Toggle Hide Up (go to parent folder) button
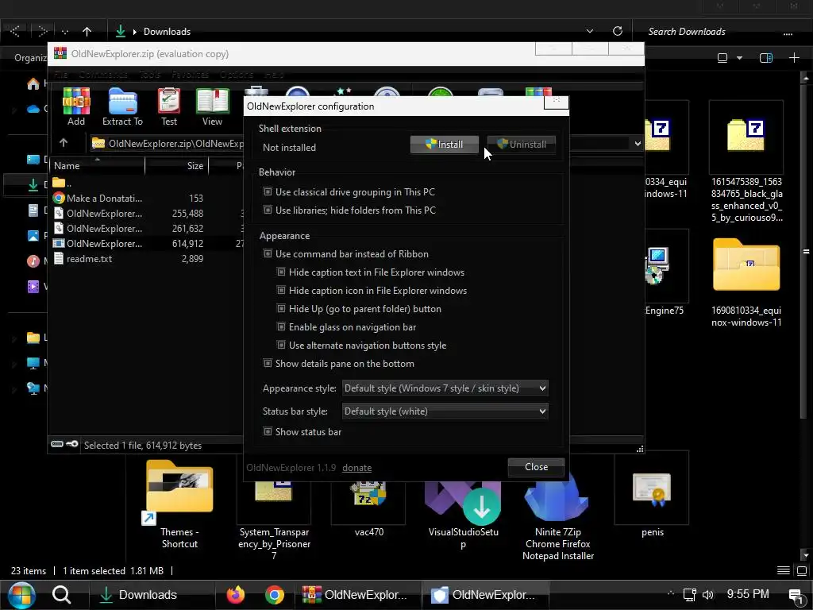Screen dimensions: 813x610 (281, 309)
